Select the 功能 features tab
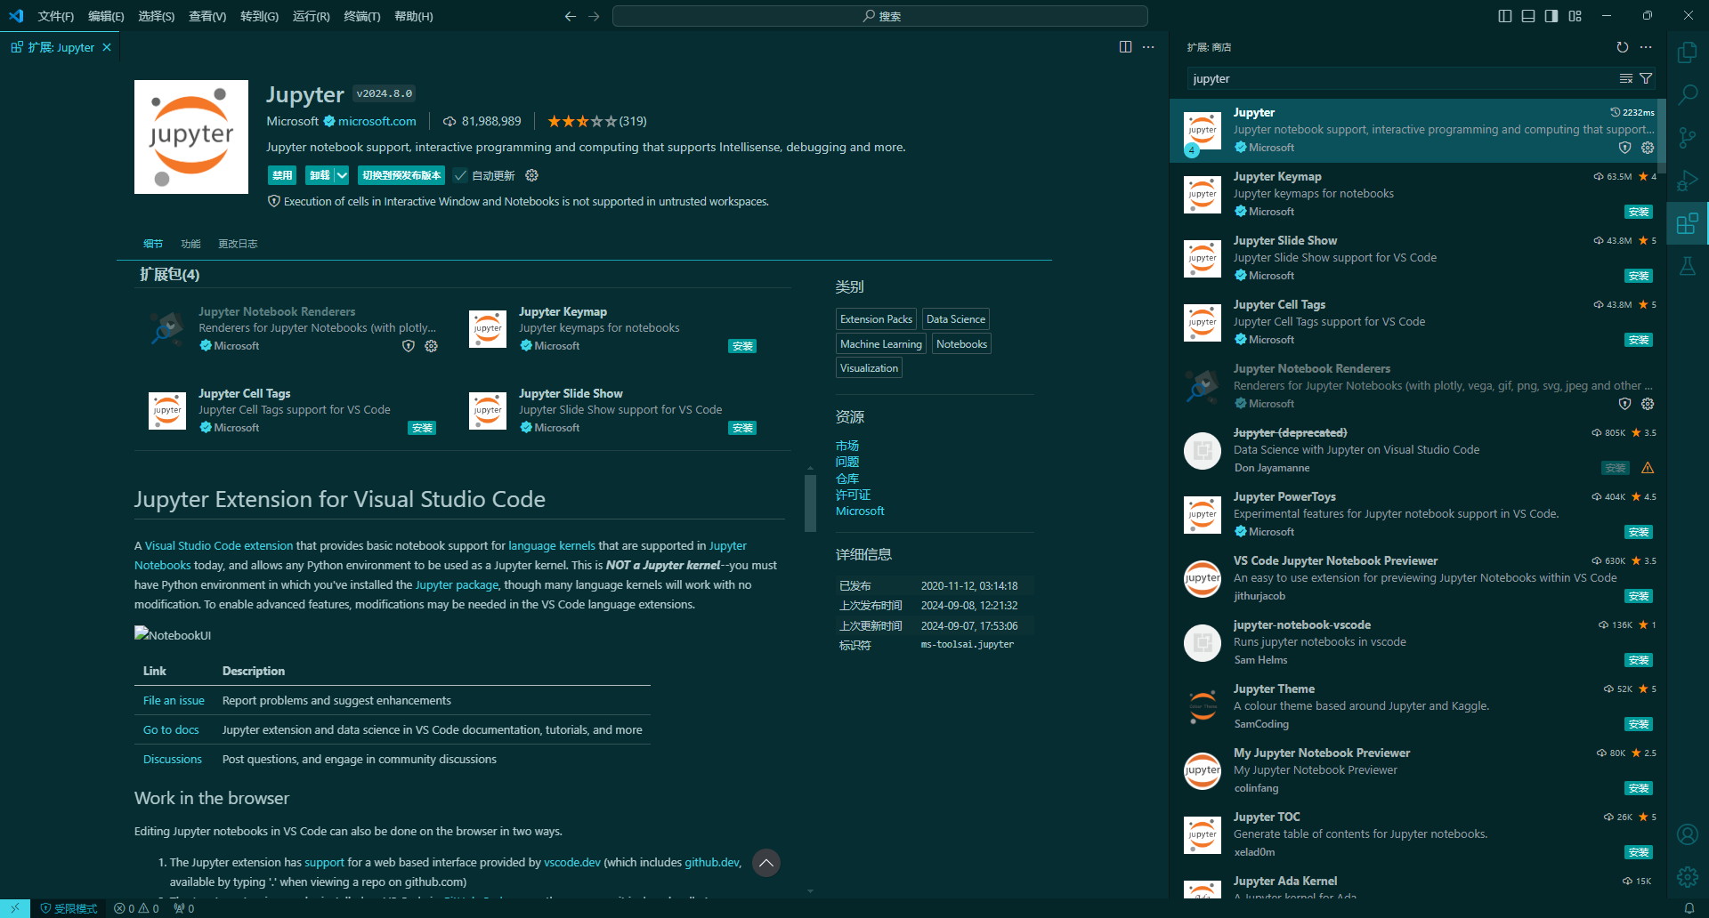The image size is (1709, 918). (190, 244)
